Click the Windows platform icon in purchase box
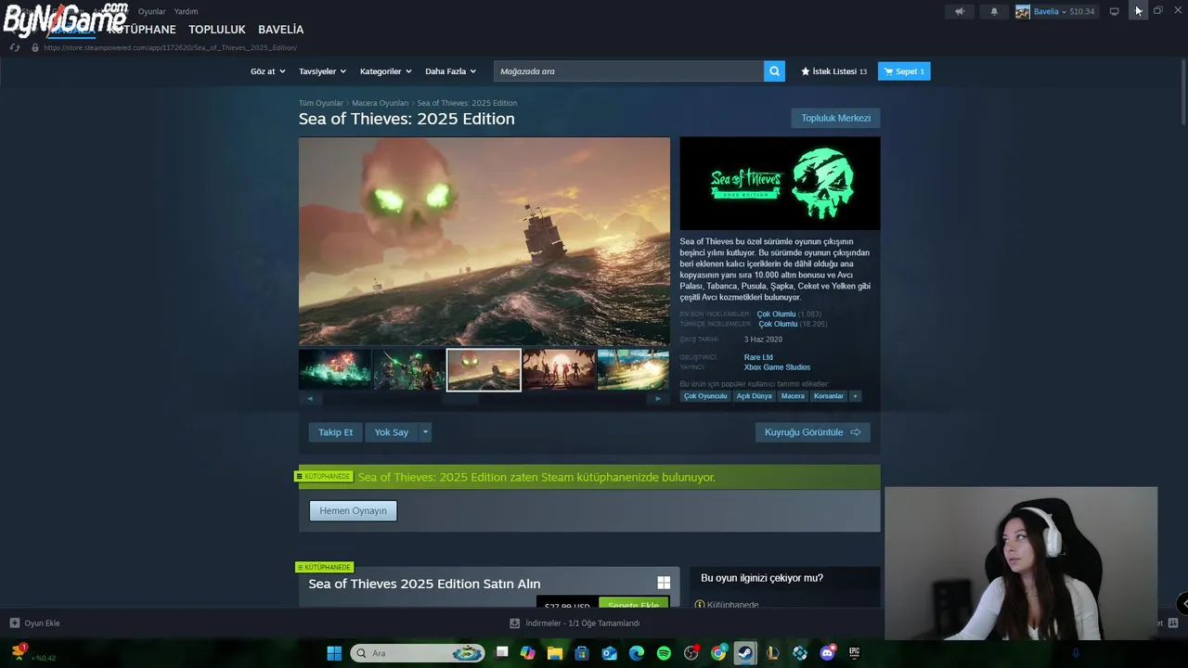1188x668 pixels. point(664,583)
